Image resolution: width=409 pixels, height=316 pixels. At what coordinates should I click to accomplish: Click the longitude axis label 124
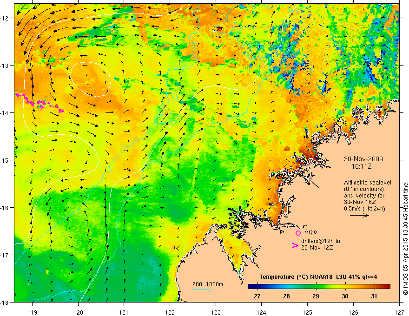click(262, 312)
